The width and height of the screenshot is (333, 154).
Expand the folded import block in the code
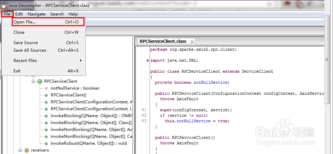[x=148, y=60]
